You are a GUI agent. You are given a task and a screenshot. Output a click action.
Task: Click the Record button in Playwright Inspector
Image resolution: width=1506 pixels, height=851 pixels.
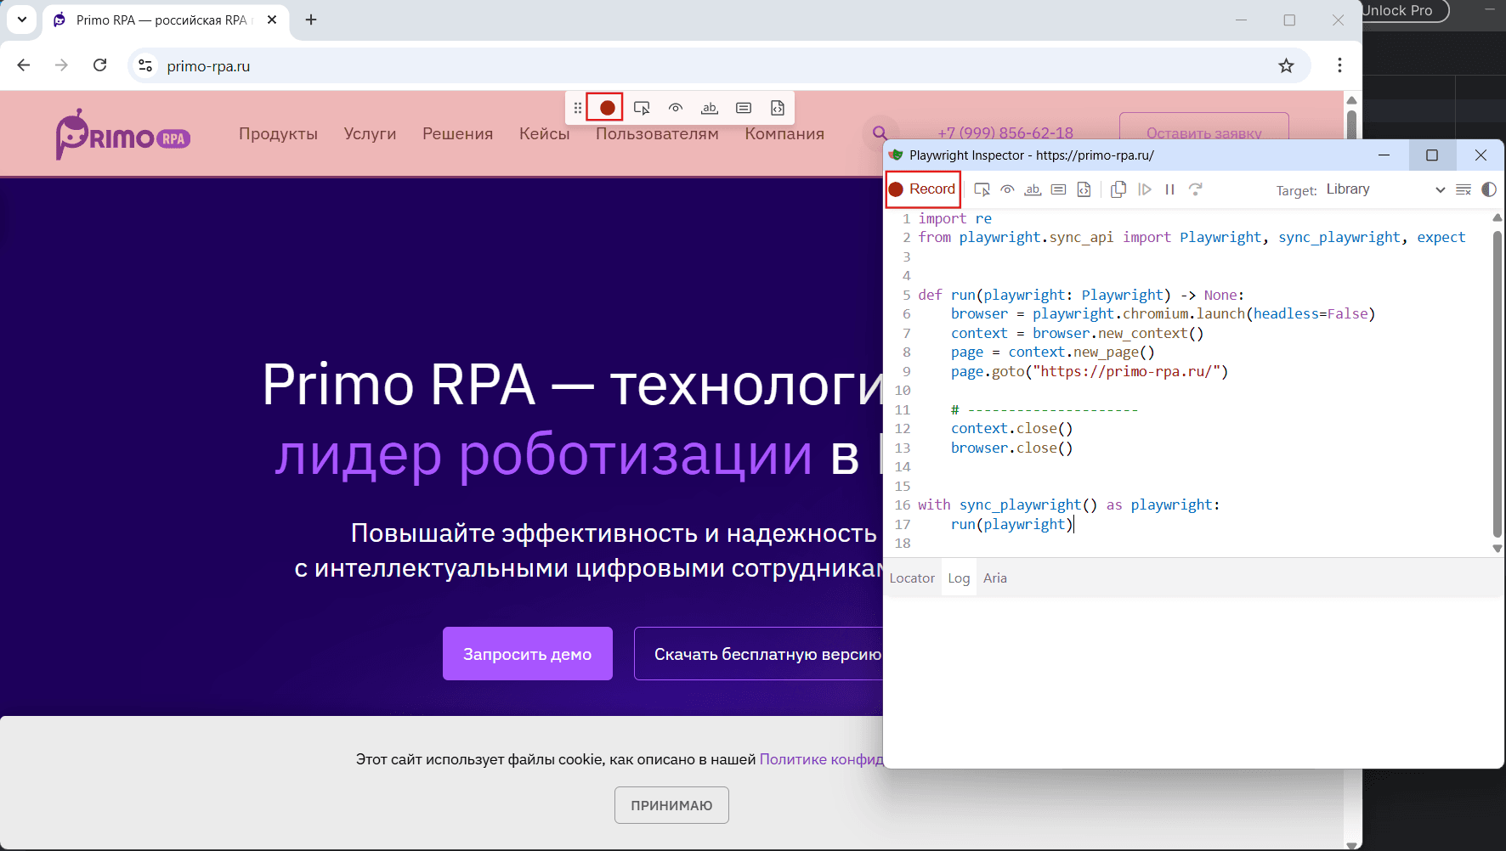pos(923,189)
